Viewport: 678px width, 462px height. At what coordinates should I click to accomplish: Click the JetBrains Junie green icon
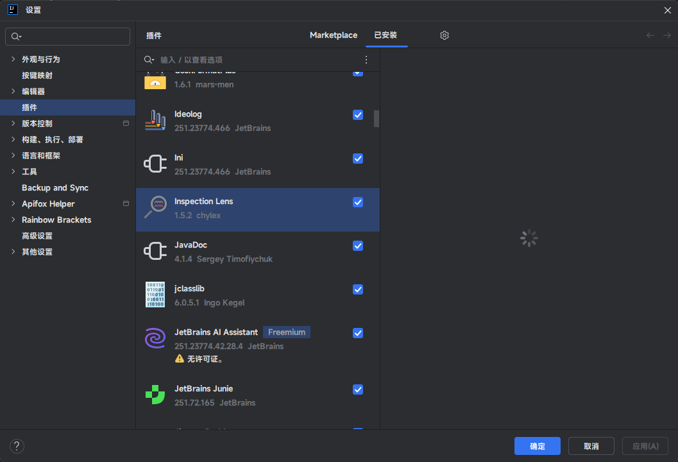tap(155, 395)
